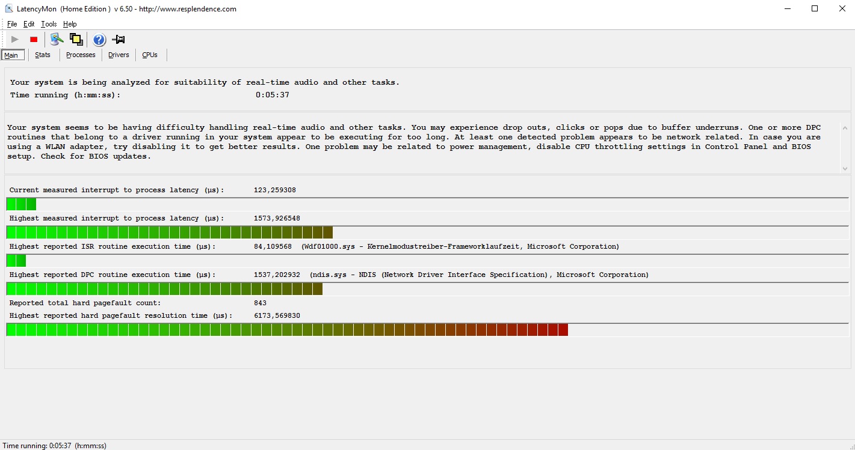Open the Edit menu
Screen dimensions: 855x450
[x=29, y=24]
